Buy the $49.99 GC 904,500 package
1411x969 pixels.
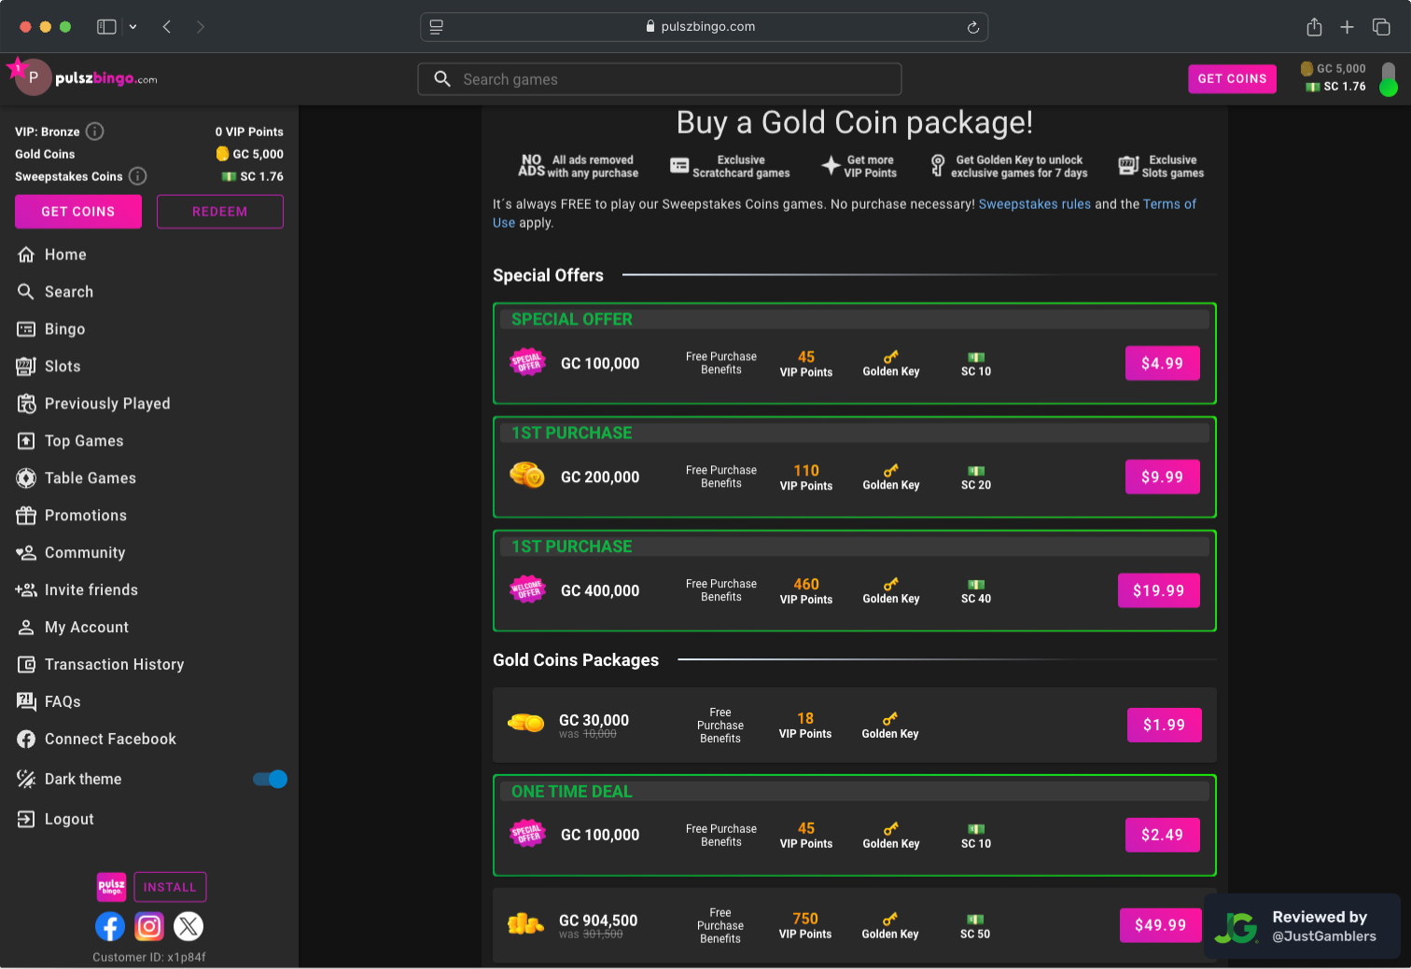(x=1161, y=925)
